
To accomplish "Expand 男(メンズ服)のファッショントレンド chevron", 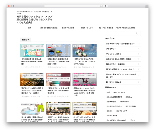I will point(139,69).
